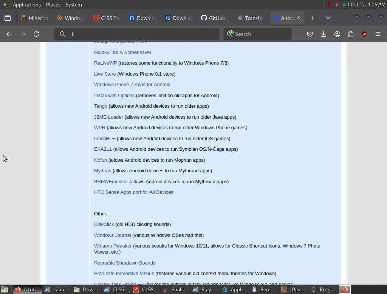This screenshot has width=387, height=294.
Task: Open the Galaxy Tab A Screensaver link
Action: 123,52
